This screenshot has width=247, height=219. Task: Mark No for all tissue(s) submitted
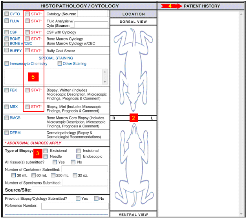(73, 162)
